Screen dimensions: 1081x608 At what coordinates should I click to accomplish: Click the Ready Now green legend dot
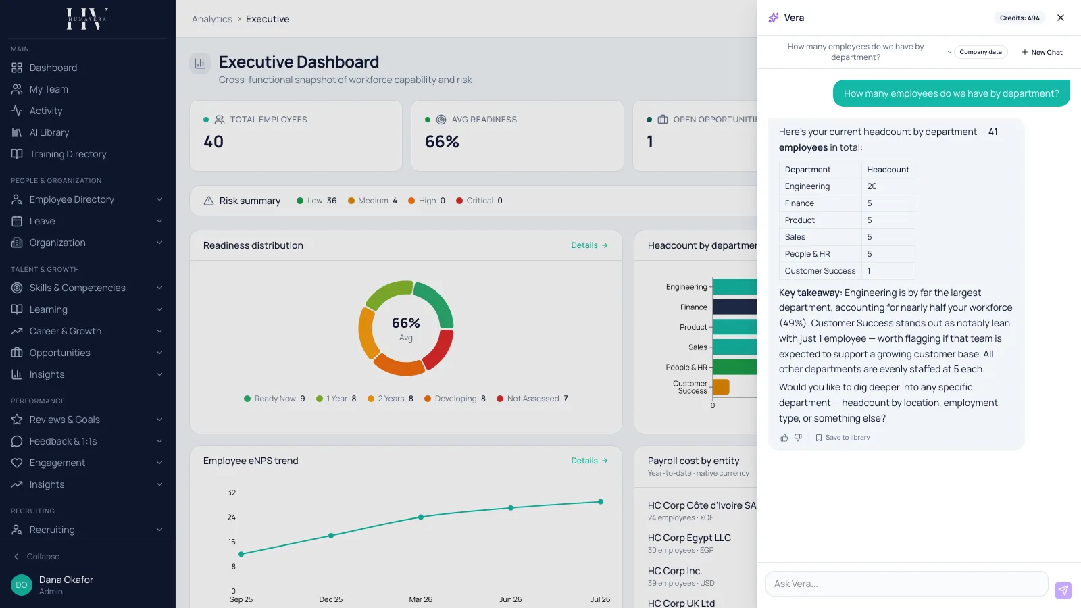pyautogui.click(x=247, y=399)
